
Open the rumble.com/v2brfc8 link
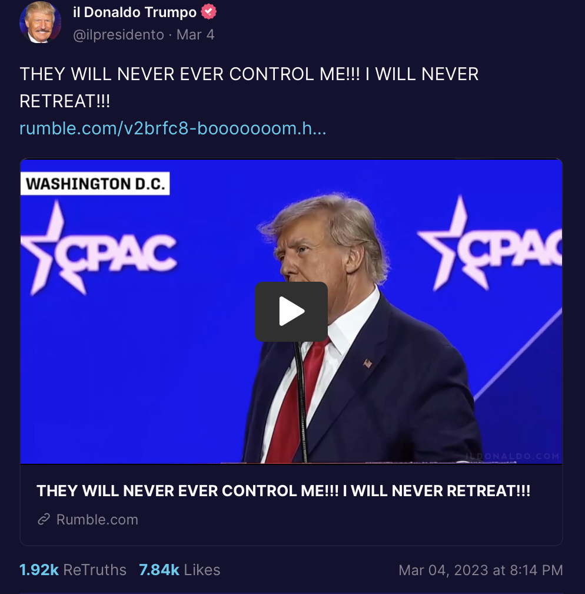click(x=172, y=128)
